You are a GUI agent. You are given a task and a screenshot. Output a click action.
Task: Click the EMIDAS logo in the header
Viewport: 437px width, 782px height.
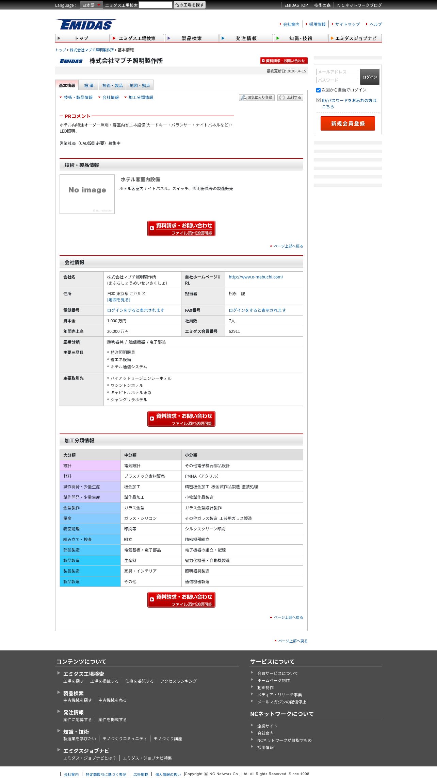[86, 24]
